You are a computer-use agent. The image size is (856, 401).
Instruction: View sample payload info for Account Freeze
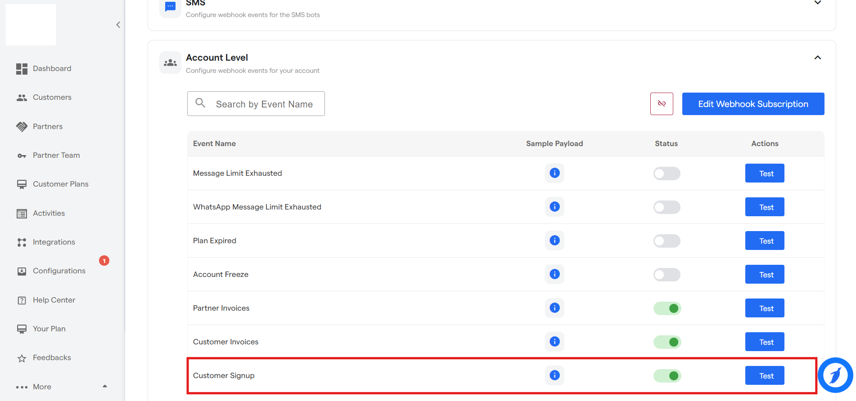(554, 274)
